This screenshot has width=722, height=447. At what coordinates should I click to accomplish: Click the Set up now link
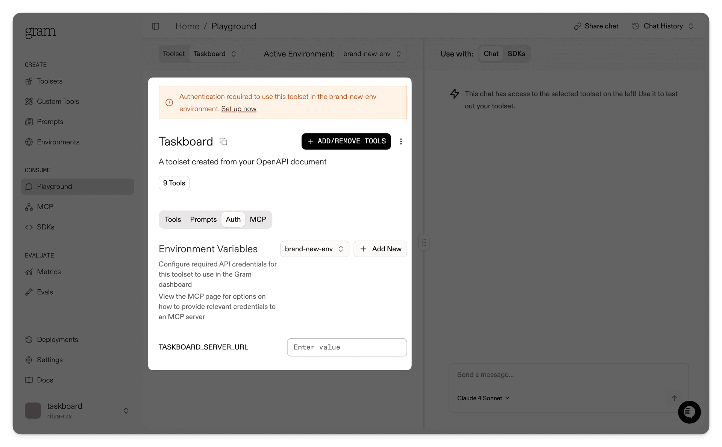[x=238, y=109]
